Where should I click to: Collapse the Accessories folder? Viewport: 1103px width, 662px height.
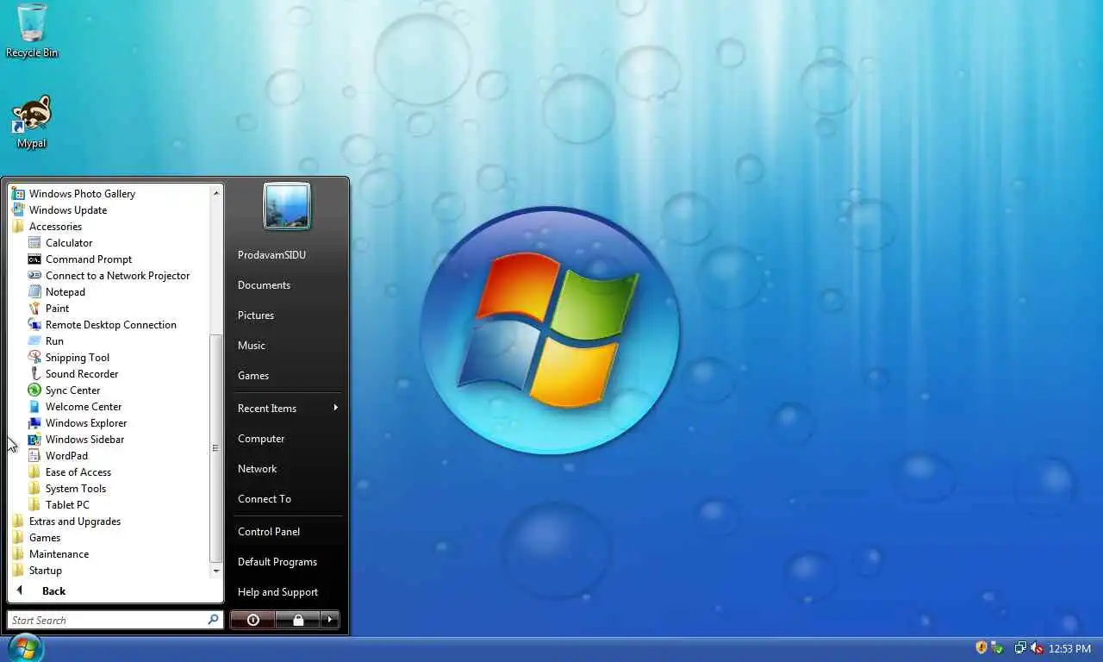click(x=47, y=227)
